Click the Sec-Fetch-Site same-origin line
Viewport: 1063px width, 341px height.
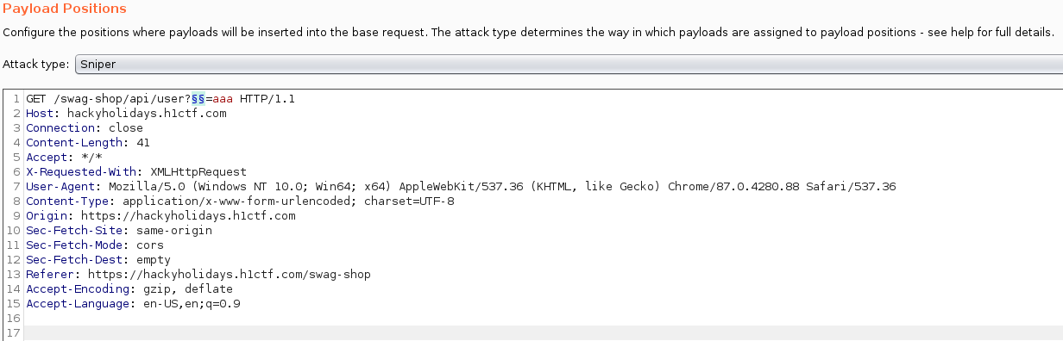[x=119, y=230]
